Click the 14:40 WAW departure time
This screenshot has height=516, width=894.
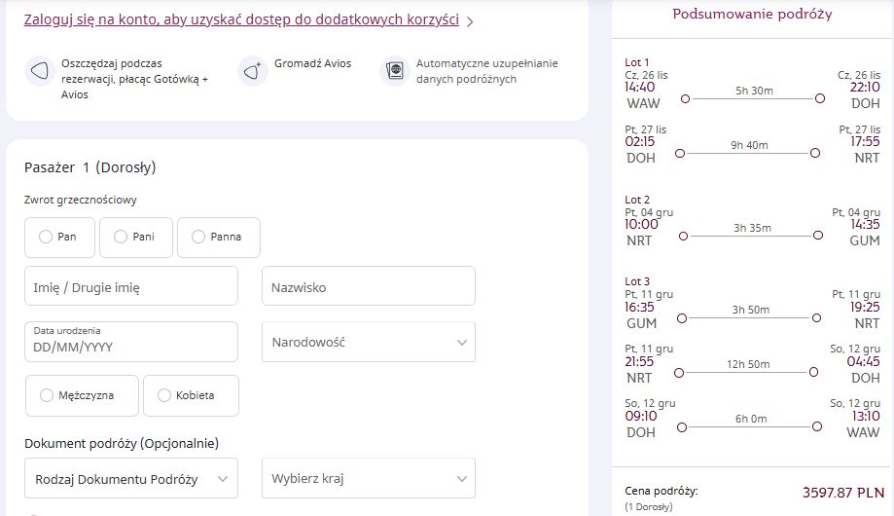(x=640, y=88)
